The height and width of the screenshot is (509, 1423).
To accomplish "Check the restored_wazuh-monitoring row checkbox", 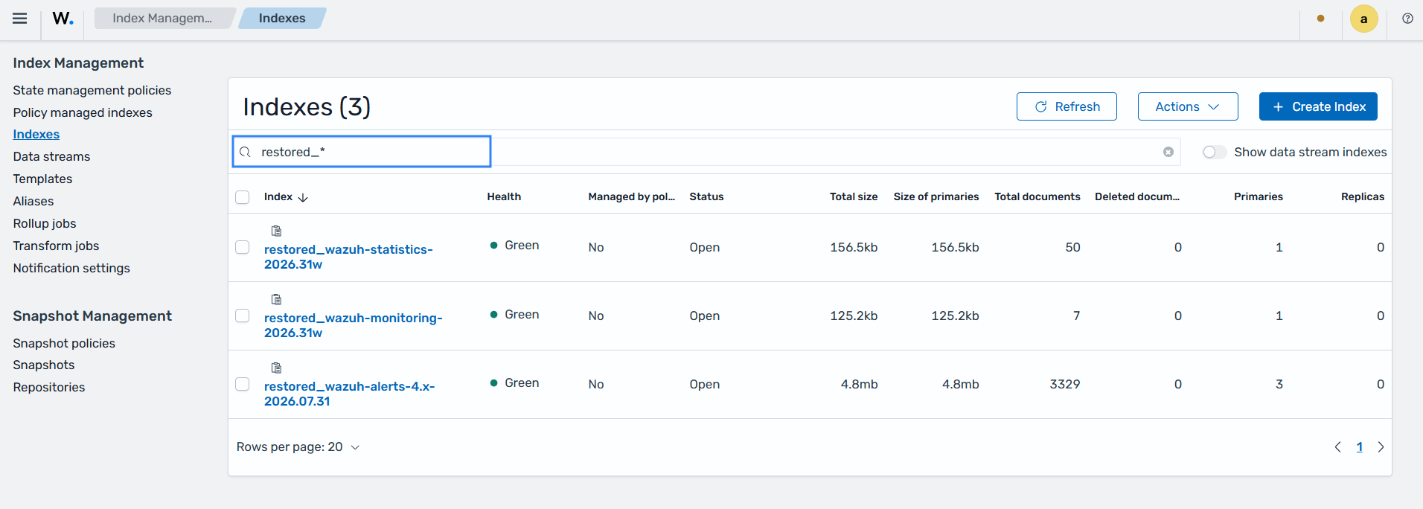I will (243, 316).
